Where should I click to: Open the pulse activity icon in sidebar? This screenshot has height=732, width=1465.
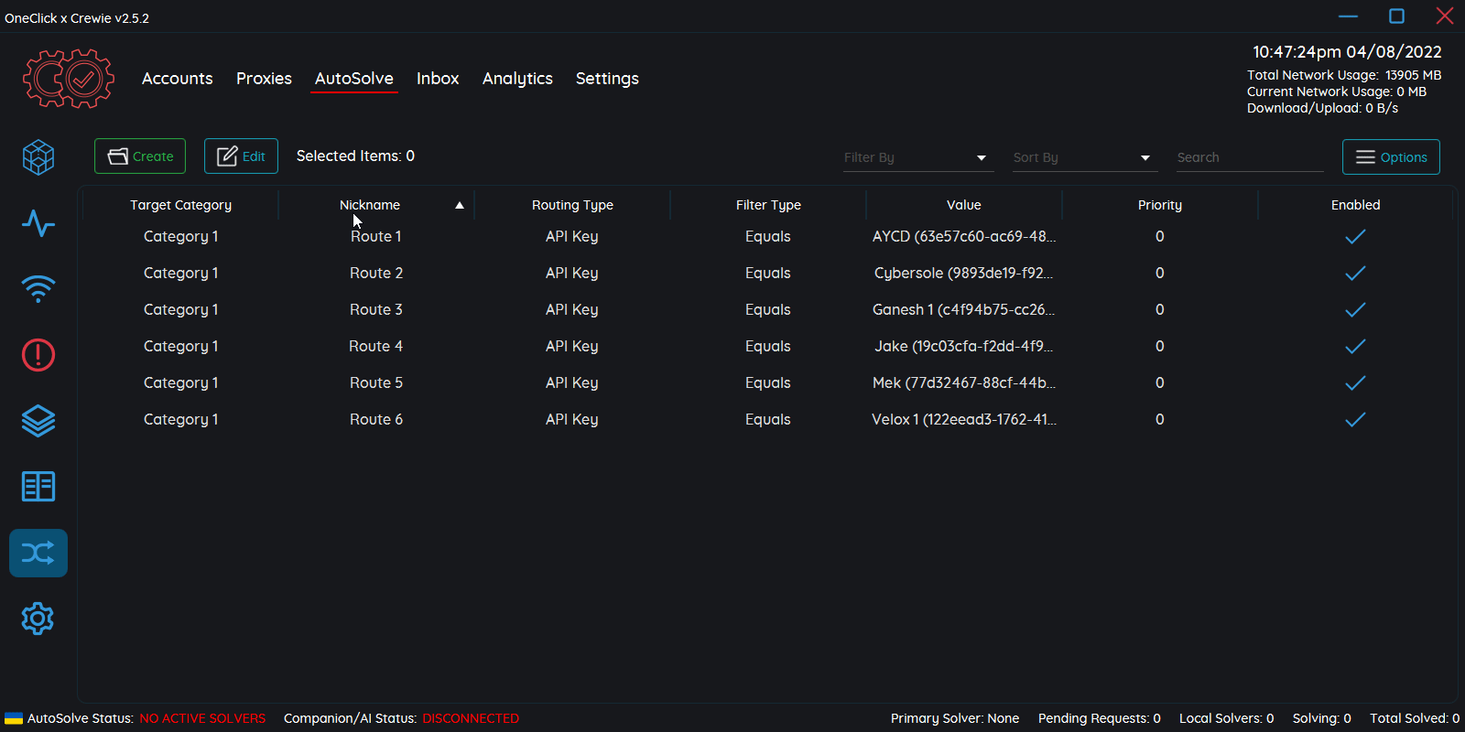point(38,223)
